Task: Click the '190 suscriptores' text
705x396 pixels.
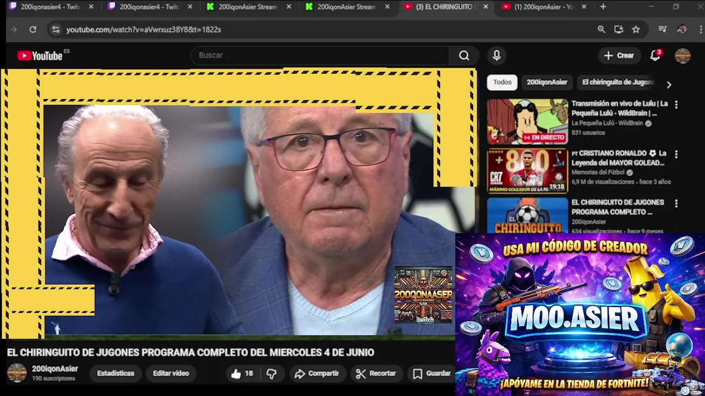Action: tap(53, 379)
